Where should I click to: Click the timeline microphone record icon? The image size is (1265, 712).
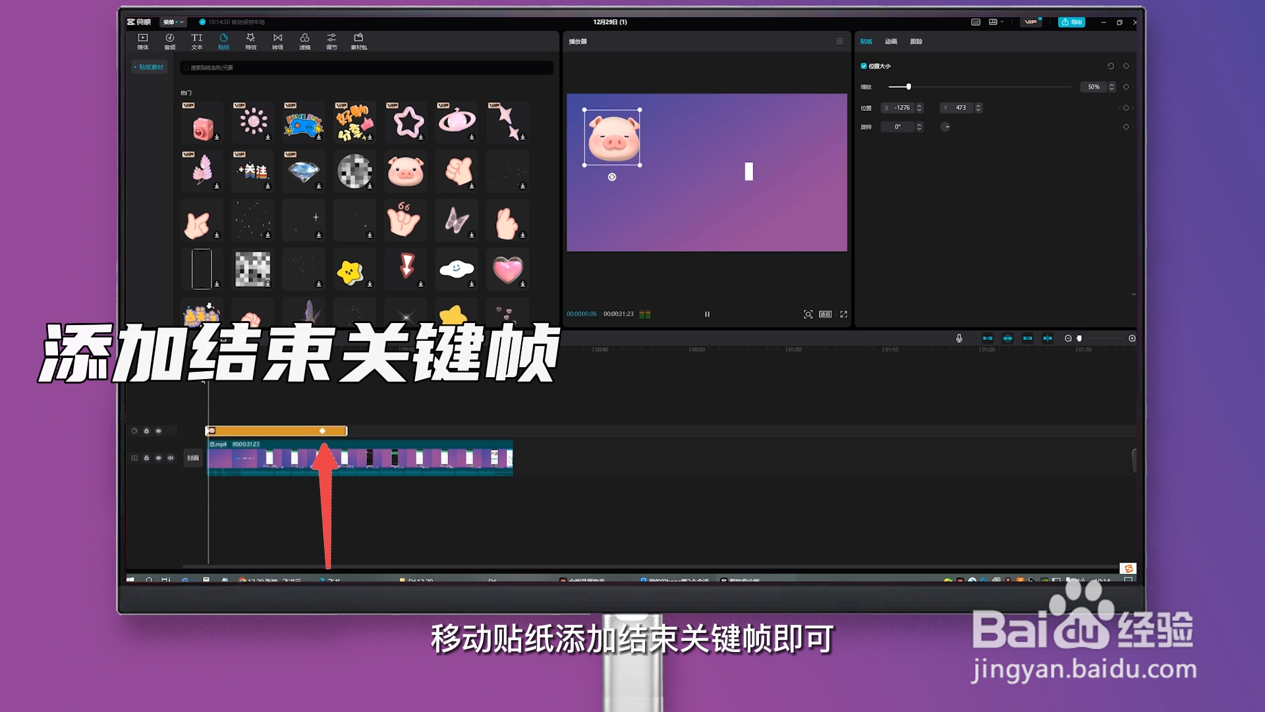959,338
